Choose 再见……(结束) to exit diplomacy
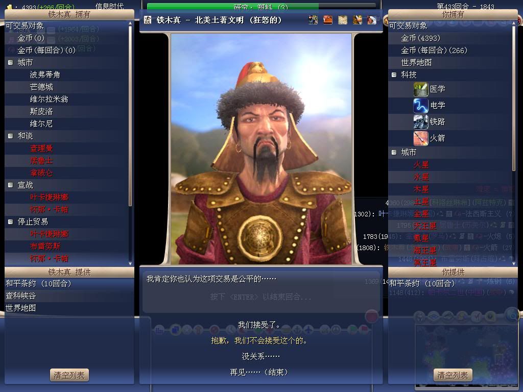This screenshot has height=392, width=523. pos(259,372)
